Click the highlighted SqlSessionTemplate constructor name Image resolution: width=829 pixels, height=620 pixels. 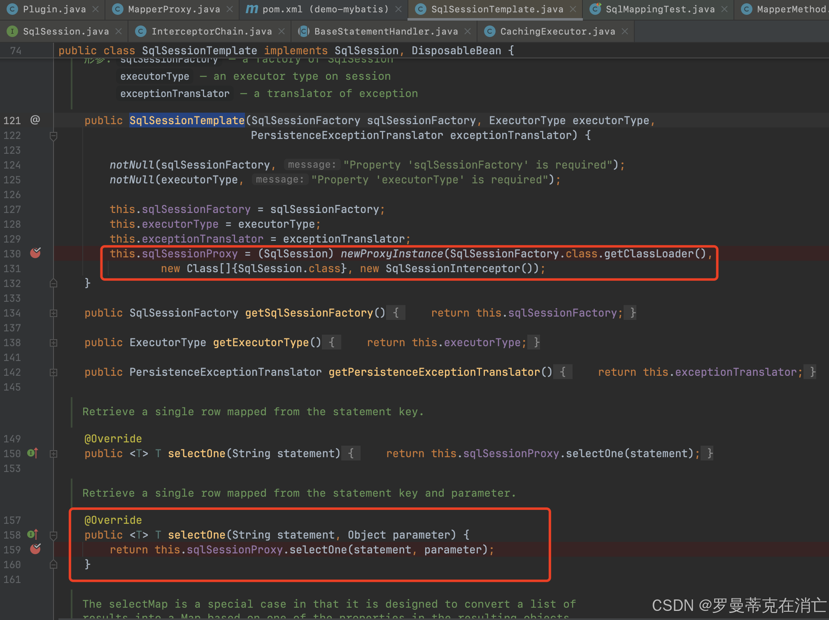coord(187,120)
